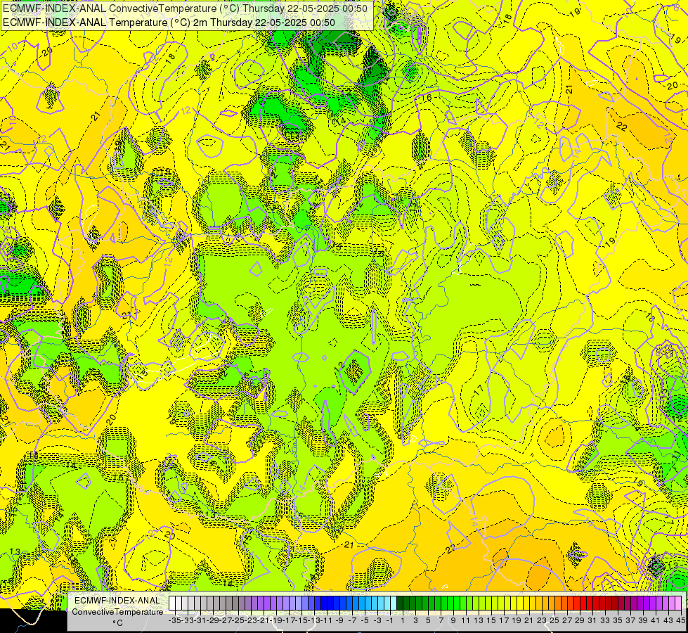Click the '-25' value in the color legend
This screenshot has width=688, height=633.
pos(238,621)
